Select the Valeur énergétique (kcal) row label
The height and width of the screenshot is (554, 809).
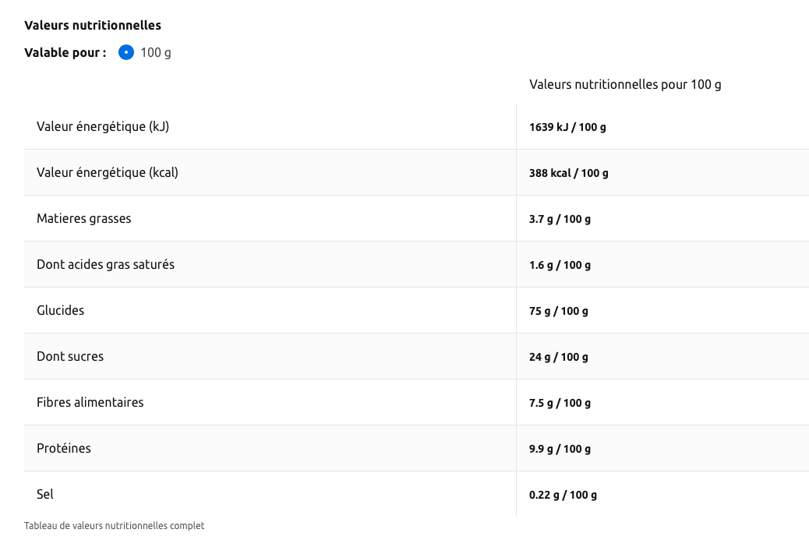tap(108, 172)
